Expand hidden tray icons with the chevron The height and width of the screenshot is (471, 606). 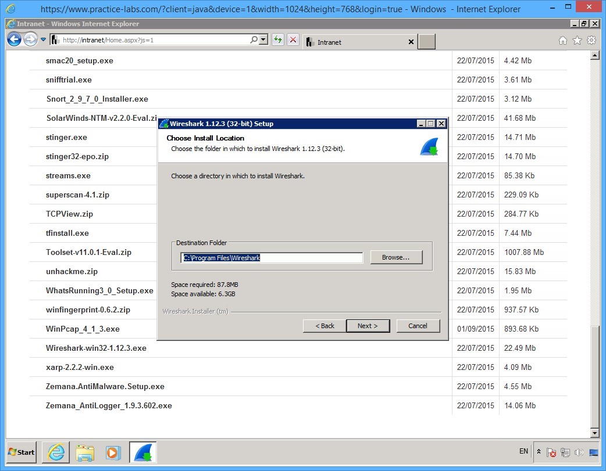539,452
